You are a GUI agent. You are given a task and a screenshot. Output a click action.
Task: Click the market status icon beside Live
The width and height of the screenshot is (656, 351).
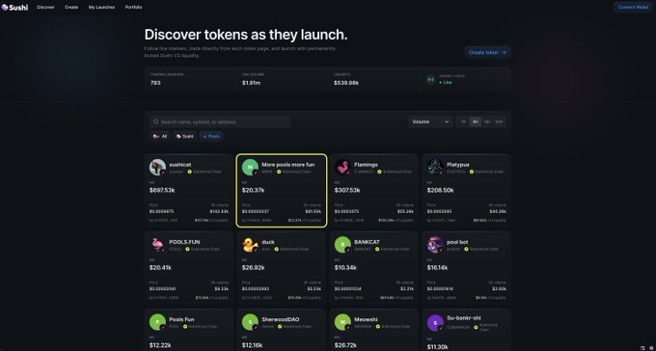click(430, 79)
